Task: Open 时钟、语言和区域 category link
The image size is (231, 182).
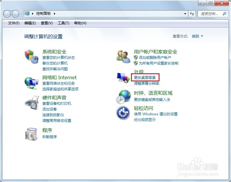Action: (153, 93)
